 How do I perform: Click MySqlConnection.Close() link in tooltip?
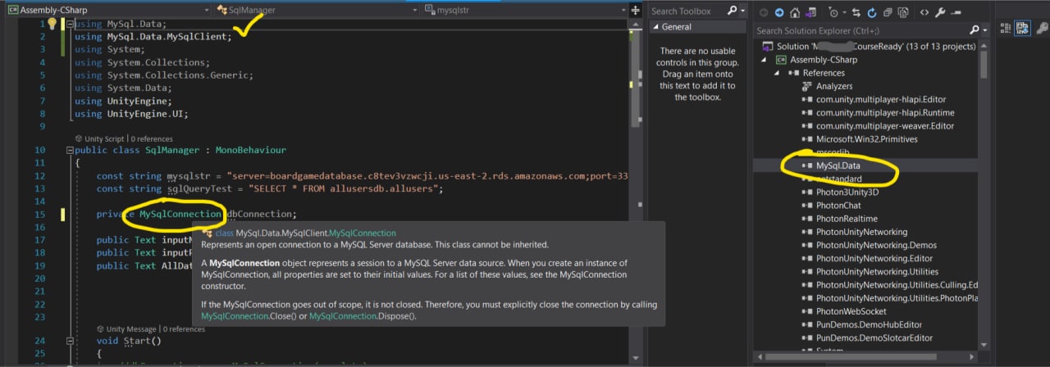coord(235,316)
